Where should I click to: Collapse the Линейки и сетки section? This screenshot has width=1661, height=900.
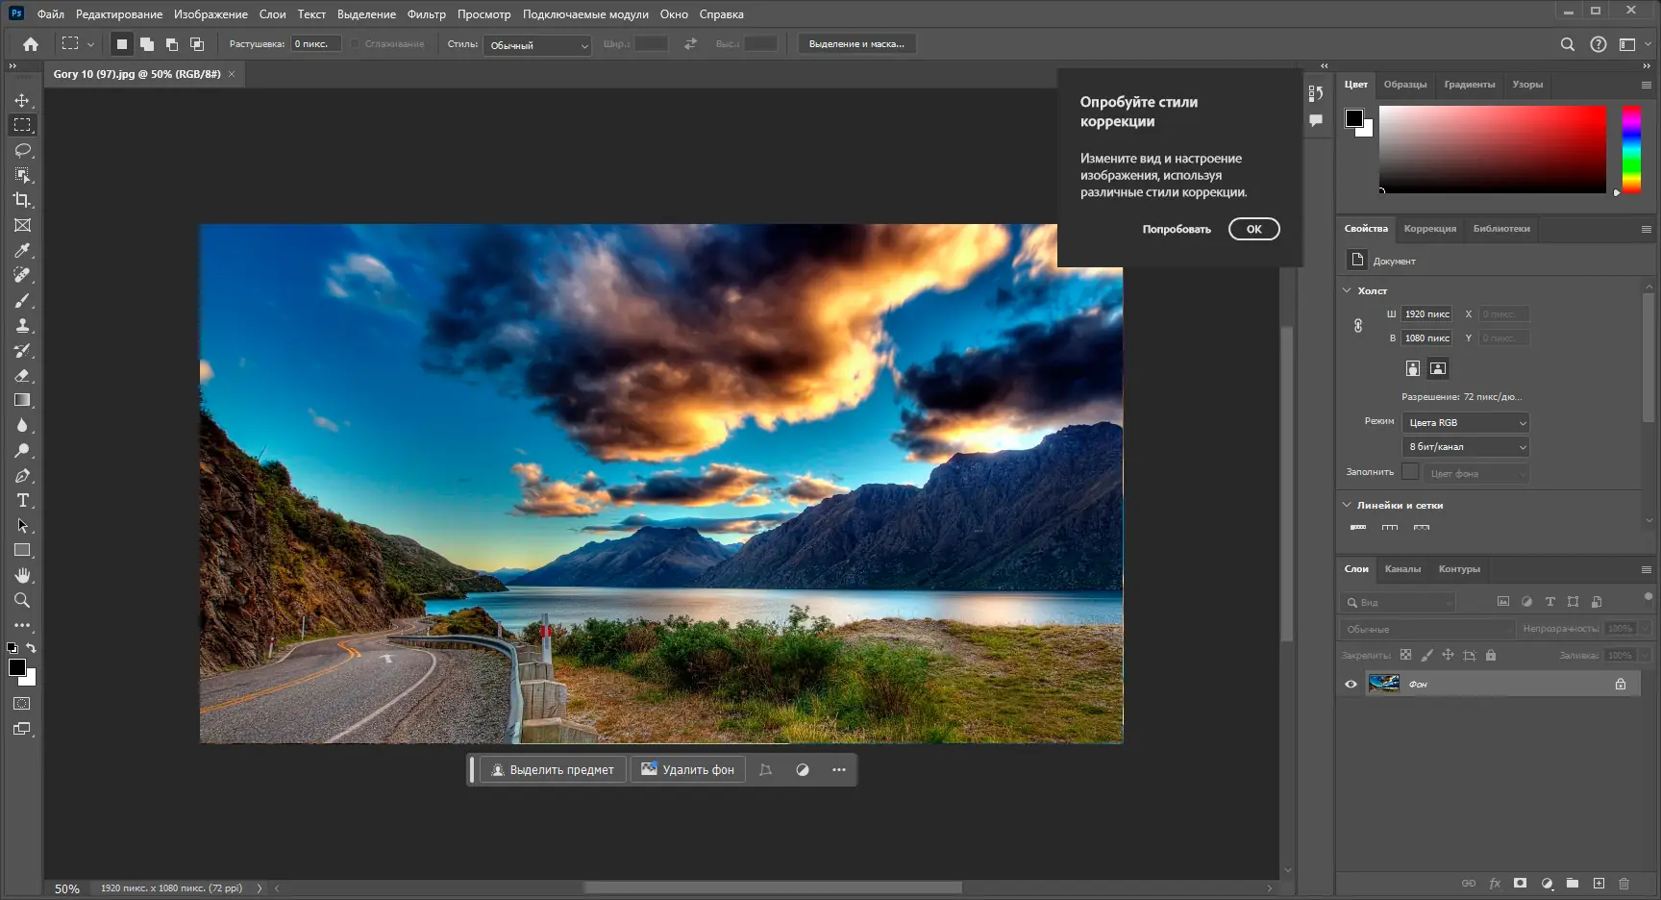pos(1347,505)
